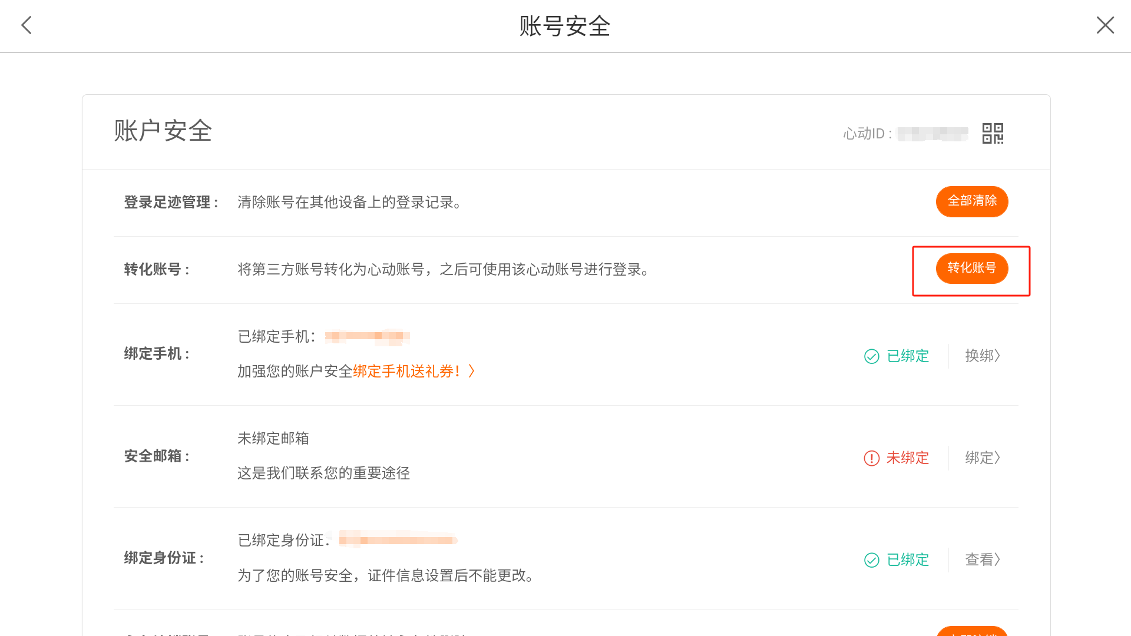
Task: Open 换绑 to change bound phone
Action: [982, 356]
